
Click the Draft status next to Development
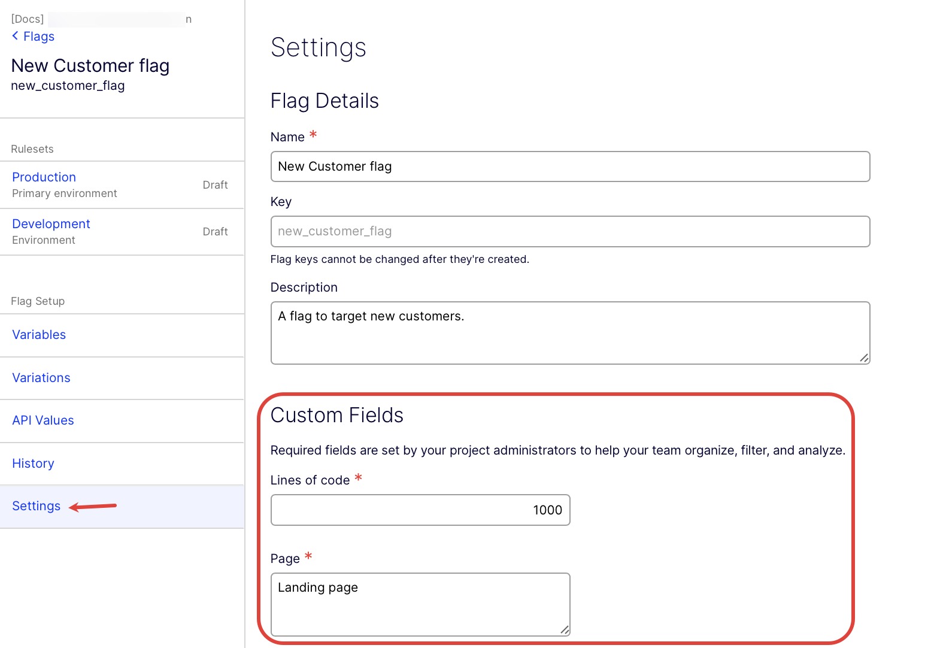pos(215,232)
